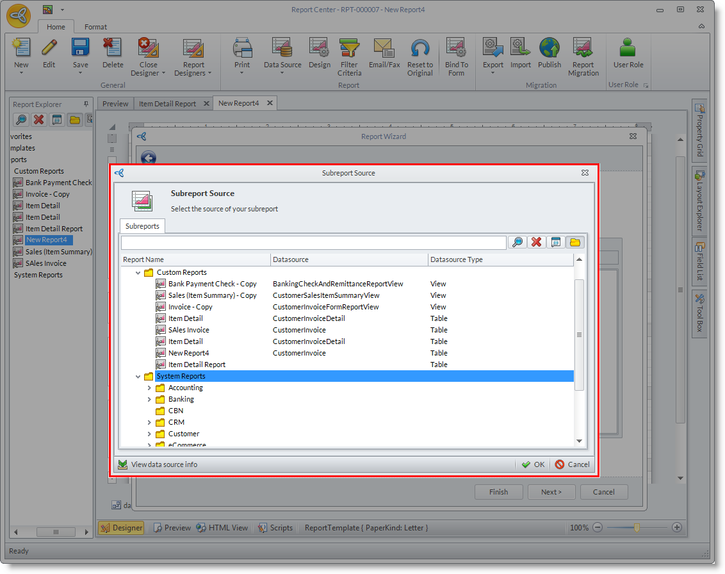The height and width of the screenshot is (574, 725).
Task: Click the zoom slider at bottom right
Action: pos(637,527)
